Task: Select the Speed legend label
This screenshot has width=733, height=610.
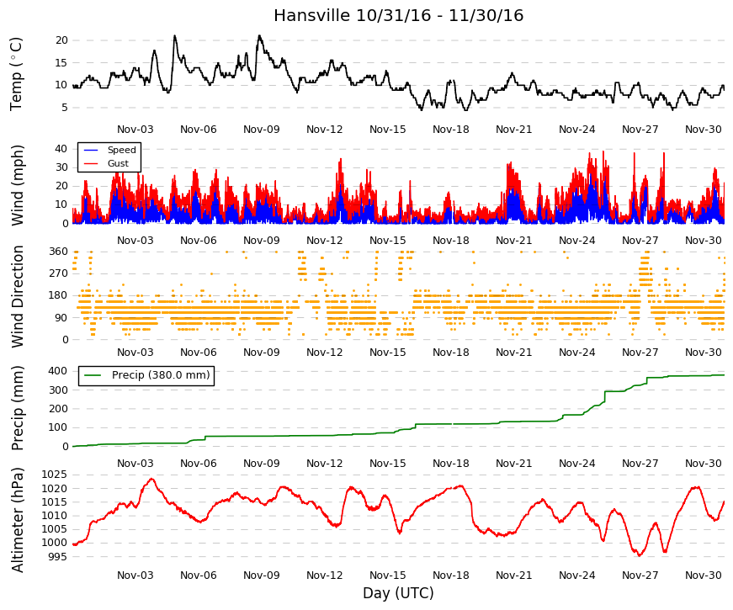Action: point(121,150)
